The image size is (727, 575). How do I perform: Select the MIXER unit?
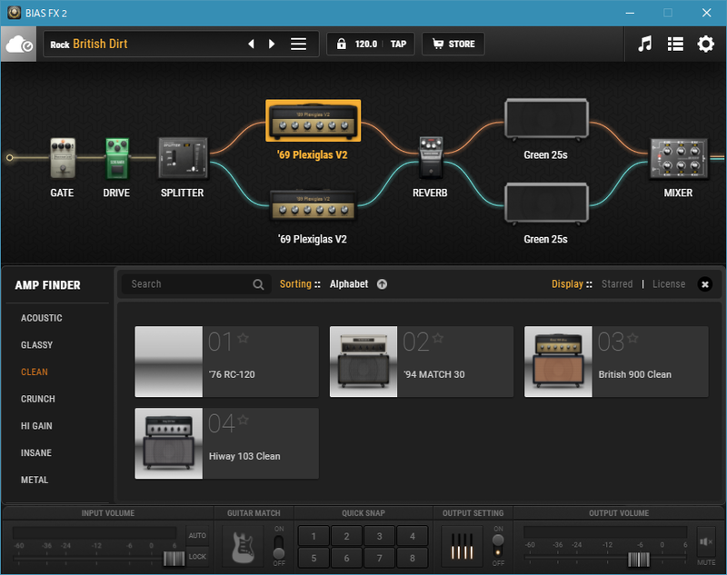679,158
